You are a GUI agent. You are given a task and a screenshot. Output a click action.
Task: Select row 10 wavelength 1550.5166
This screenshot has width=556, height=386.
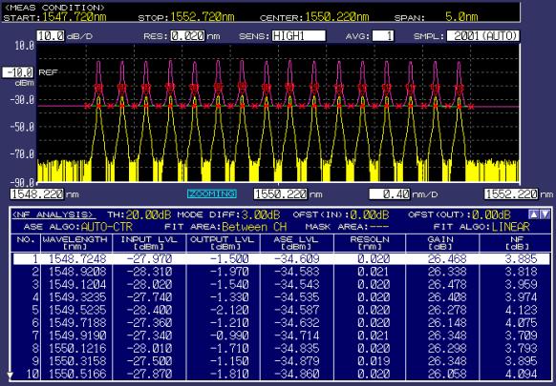[77, 374]
